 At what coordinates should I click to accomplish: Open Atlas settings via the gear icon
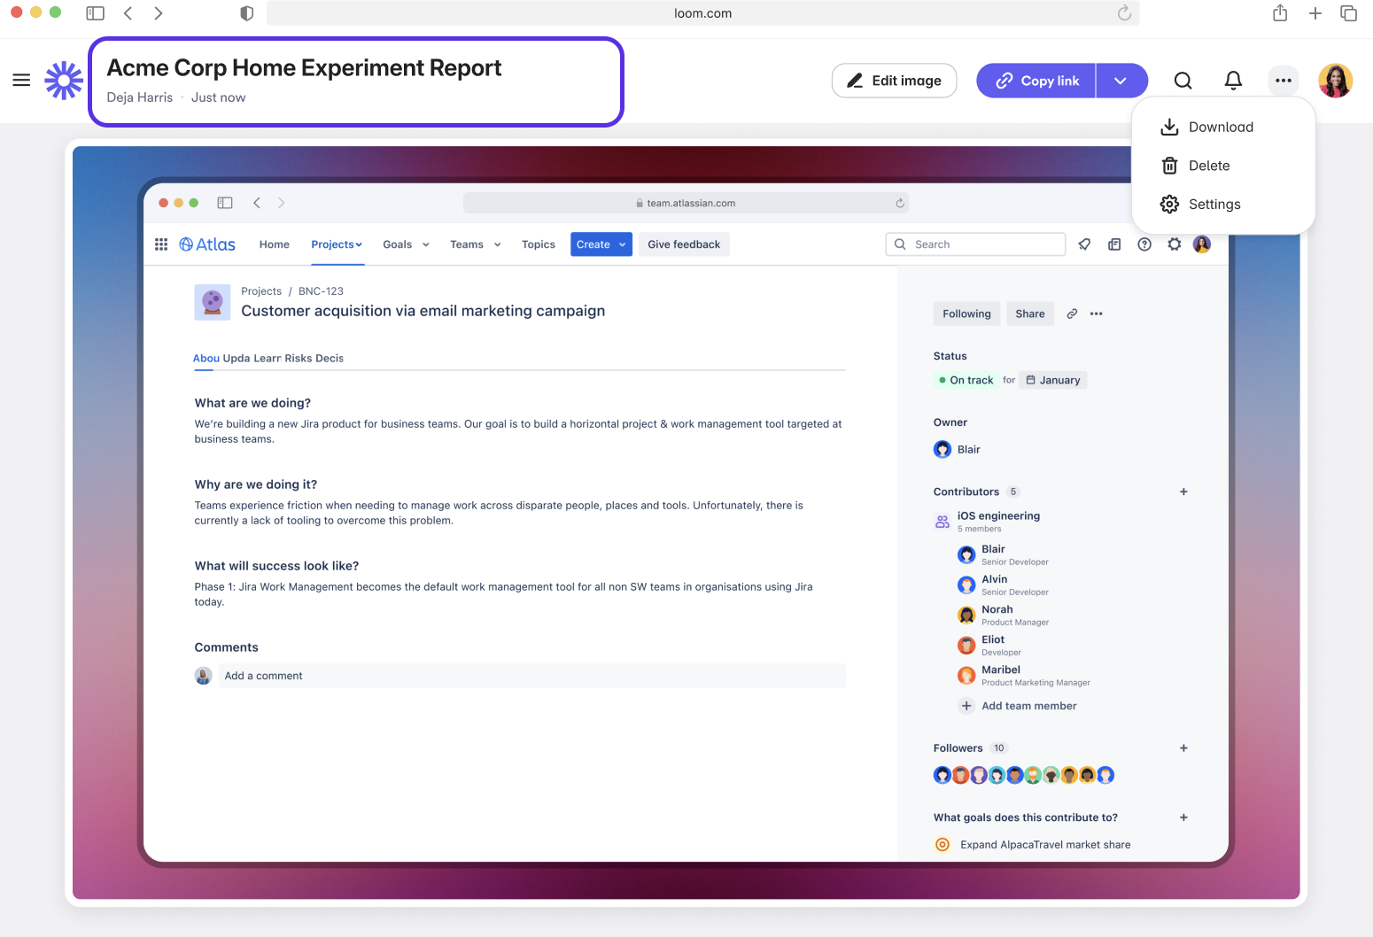pyautogui.click(x=1175, y=244)
